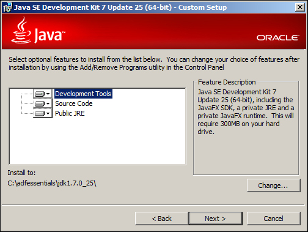This screenshot has width=308, height=232.
Task: Click the installer icon in the title bar
Action: click(7, 7)
